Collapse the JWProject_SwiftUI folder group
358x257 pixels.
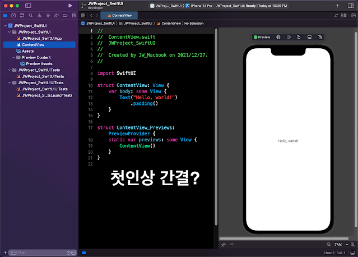pos(10,32)
